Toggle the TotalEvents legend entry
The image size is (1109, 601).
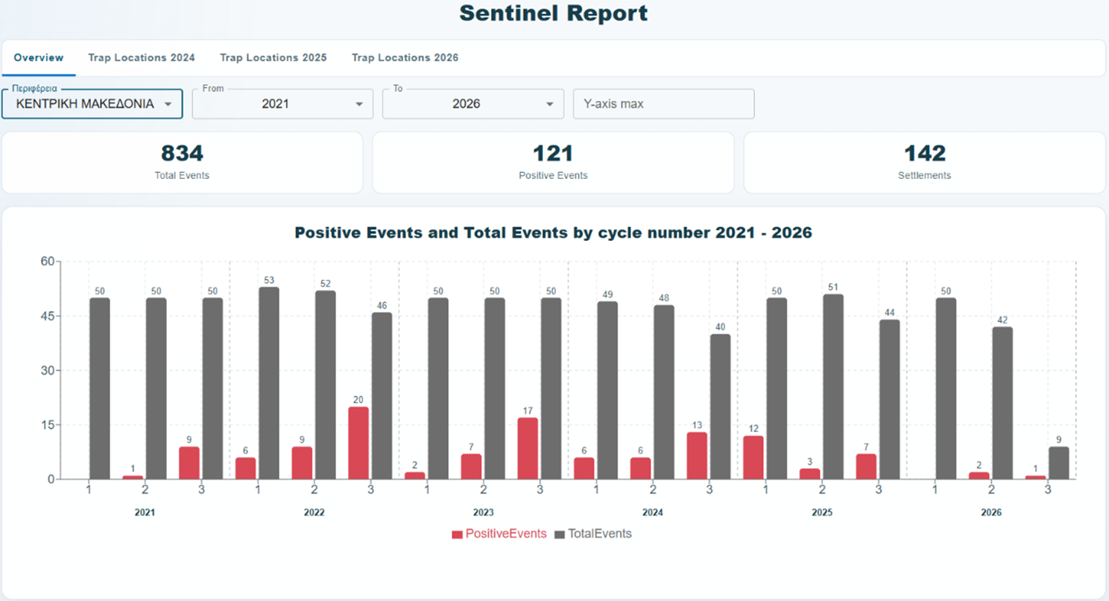click(x=593, y=534)
